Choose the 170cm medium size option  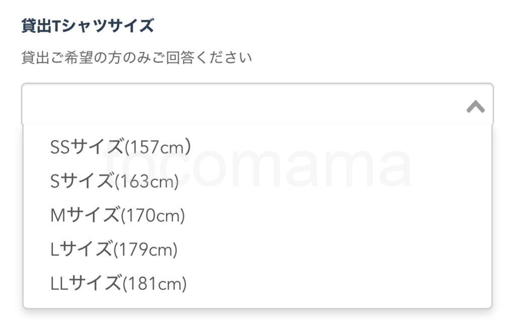118,216
